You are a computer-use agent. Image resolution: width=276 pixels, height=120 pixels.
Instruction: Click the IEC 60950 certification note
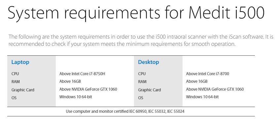pyautogui.click(x=125, y=111)
